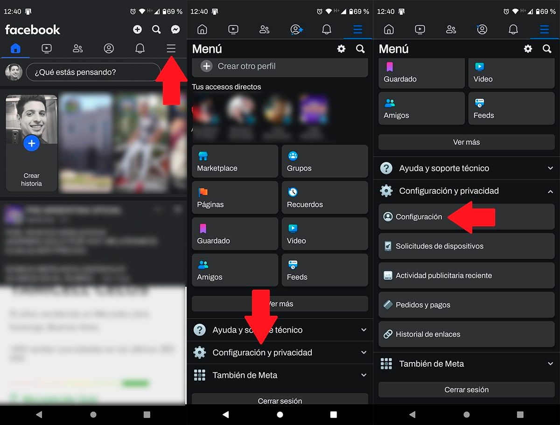Tap Profile icon in the middle screen's top bar
The height and width of the screenshot is (425, 560).
click(x=296, y=29)
